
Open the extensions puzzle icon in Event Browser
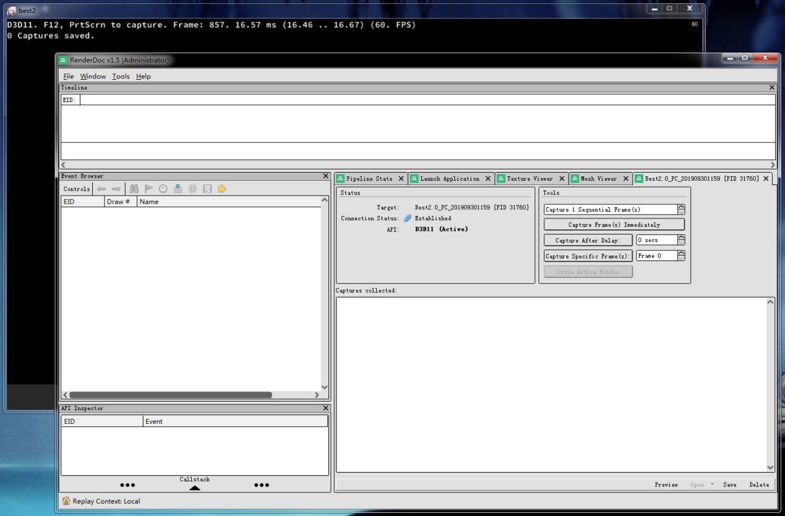[x=222, y=189]
